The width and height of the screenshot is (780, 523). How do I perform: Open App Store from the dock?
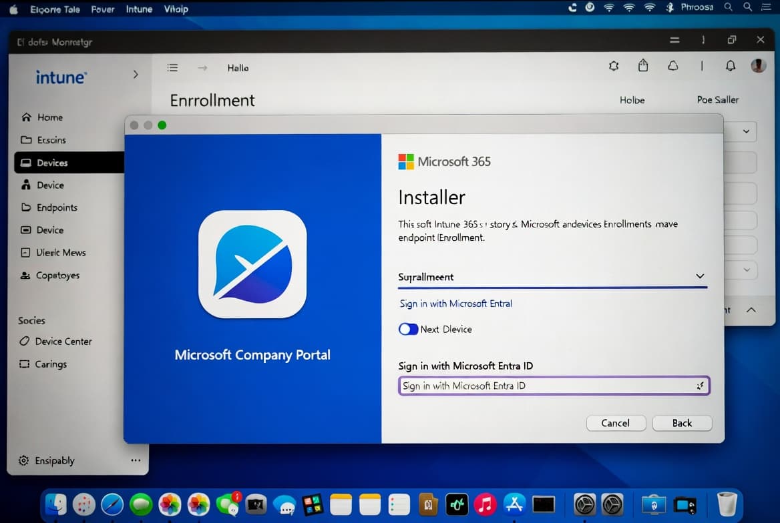pyautogui.click(x=514, y=505)
